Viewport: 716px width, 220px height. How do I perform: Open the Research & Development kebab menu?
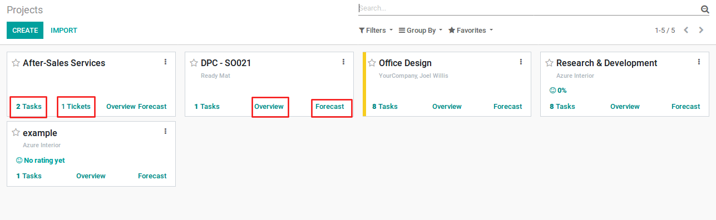pyautogui.click(x=699, y=62)
